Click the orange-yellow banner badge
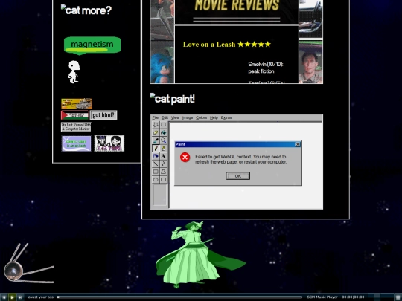Image resolution: width=402 pixels, height=301 pixels. coord(77,103)
